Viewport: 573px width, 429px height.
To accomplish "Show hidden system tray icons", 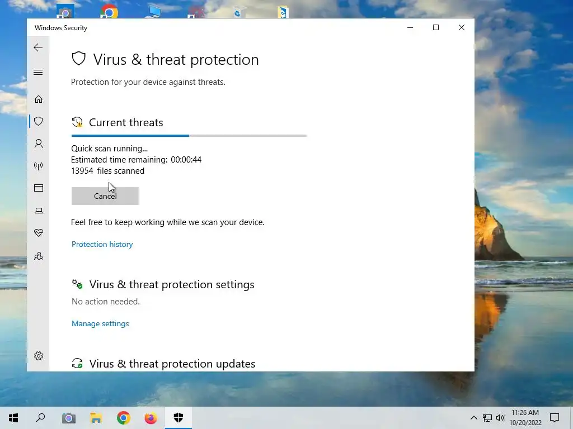I will [473, 418].
